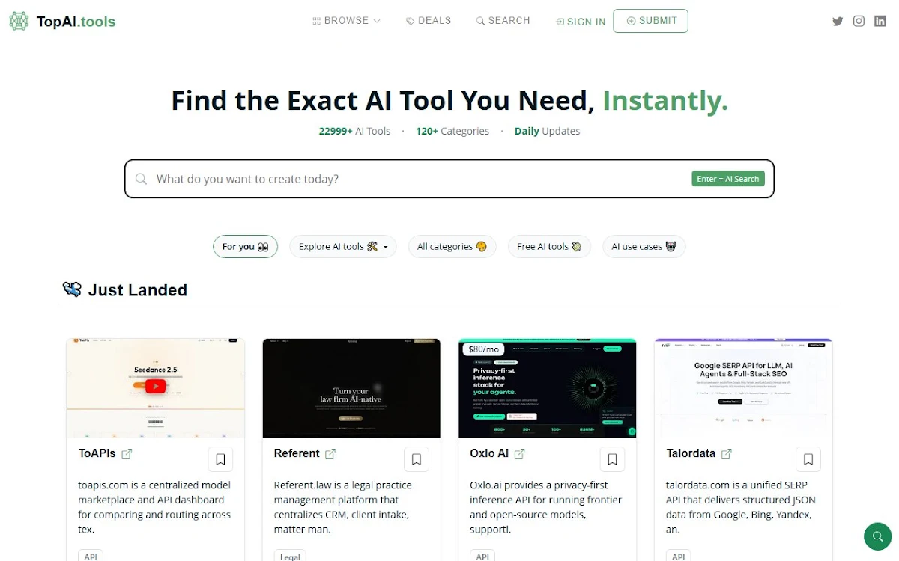This screenshot has height=561, width=899.
Task: Click the DEALS tag icon
Action: coord(411,21)
